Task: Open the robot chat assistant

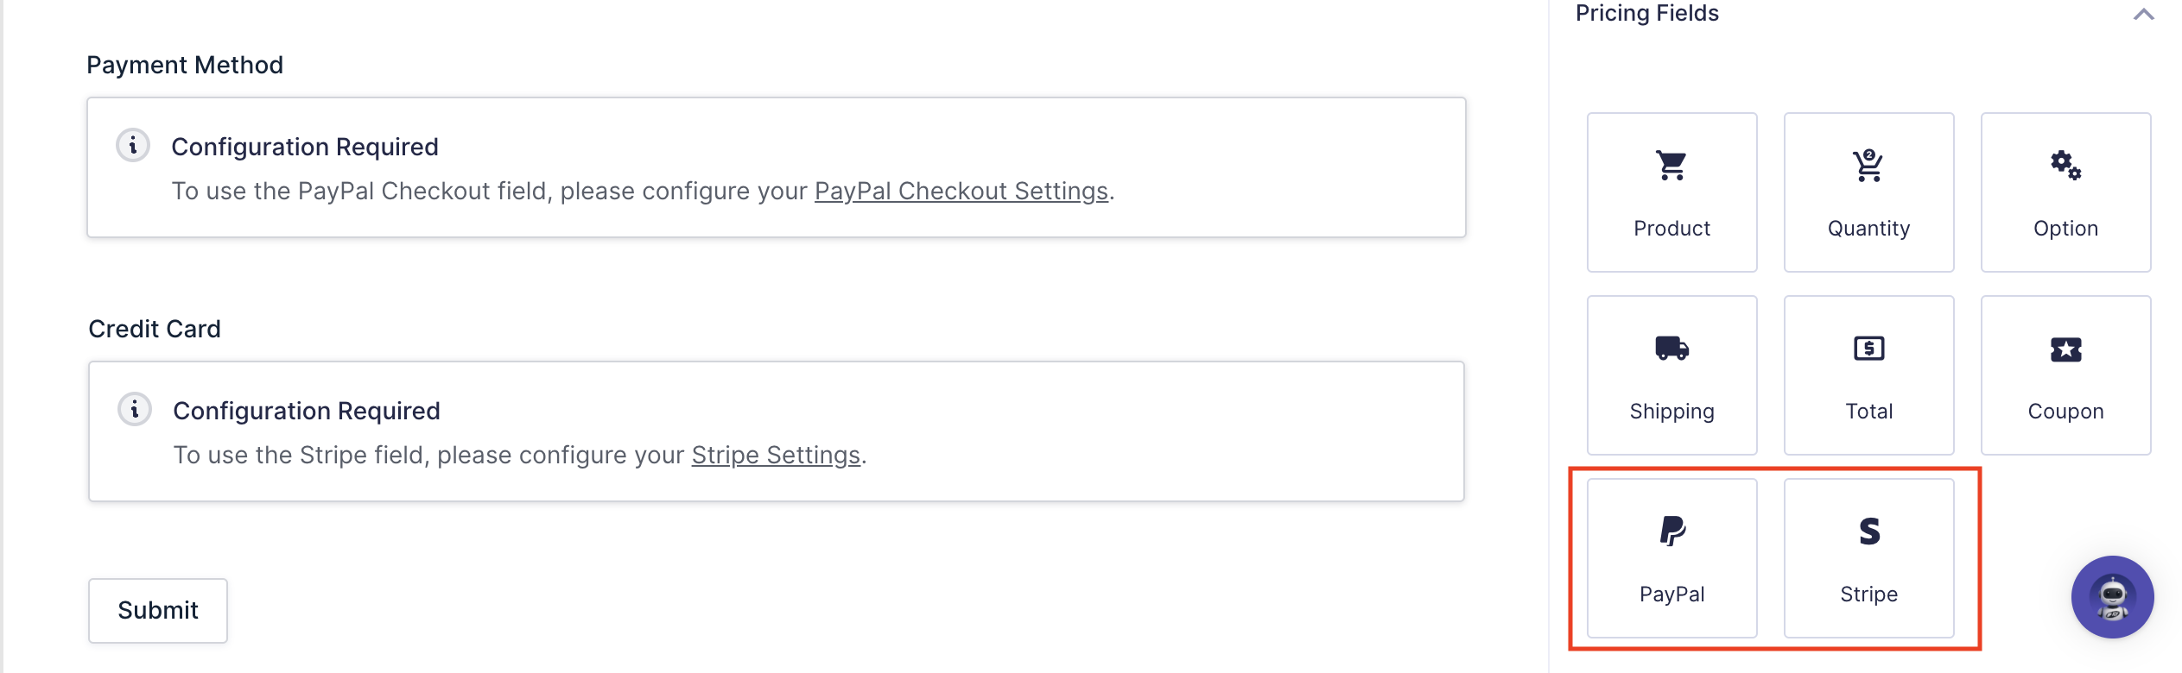Action: (2112, 597)
